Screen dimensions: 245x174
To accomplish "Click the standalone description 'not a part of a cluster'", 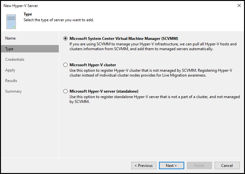I will 155,99.
